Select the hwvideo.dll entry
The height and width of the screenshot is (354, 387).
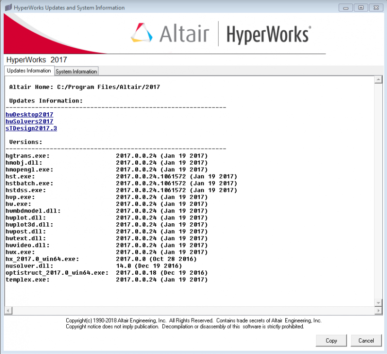click(x=106, y=245)
